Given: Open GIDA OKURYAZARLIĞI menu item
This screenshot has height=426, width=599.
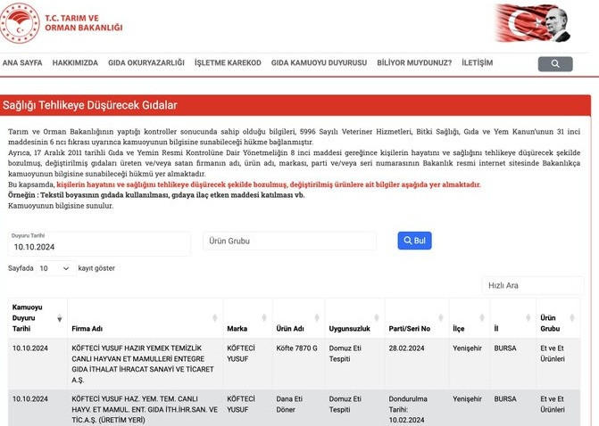Looking at the screenshot, I should (146, 63).
